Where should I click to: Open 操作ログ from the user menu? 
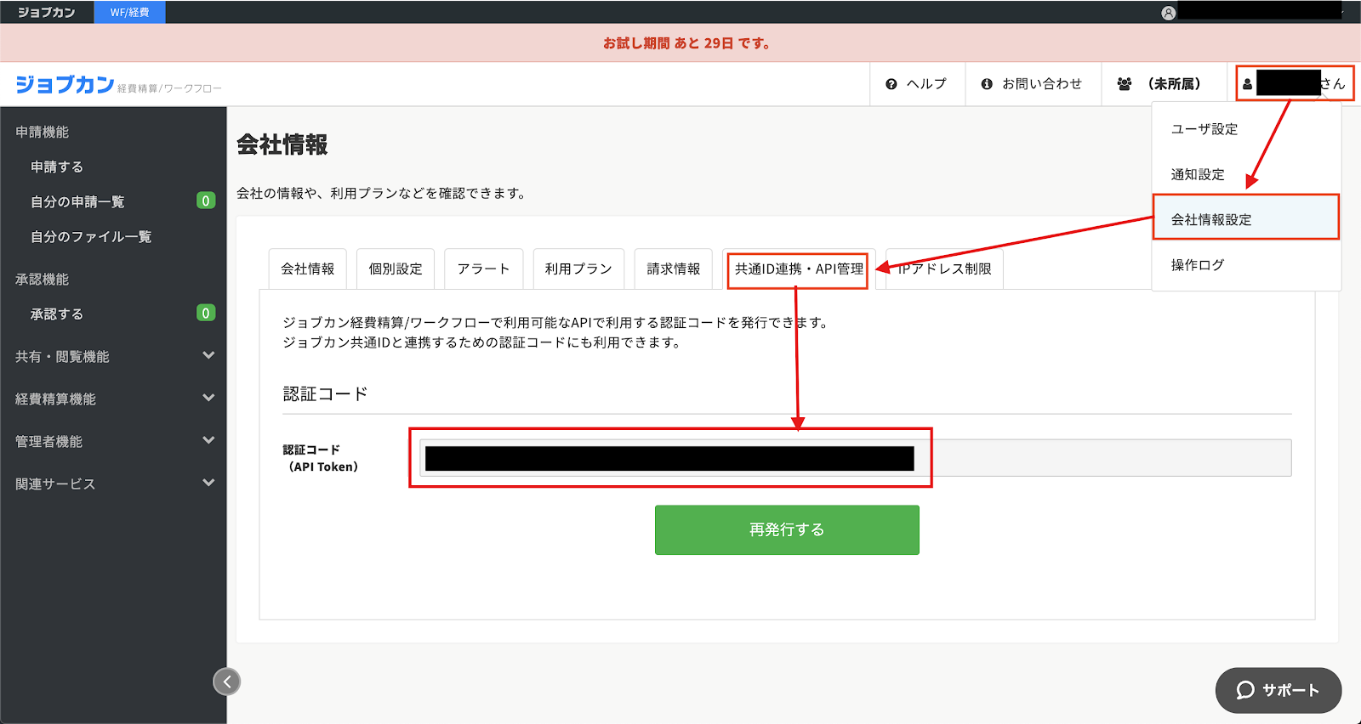click(x=1246, y=265)
